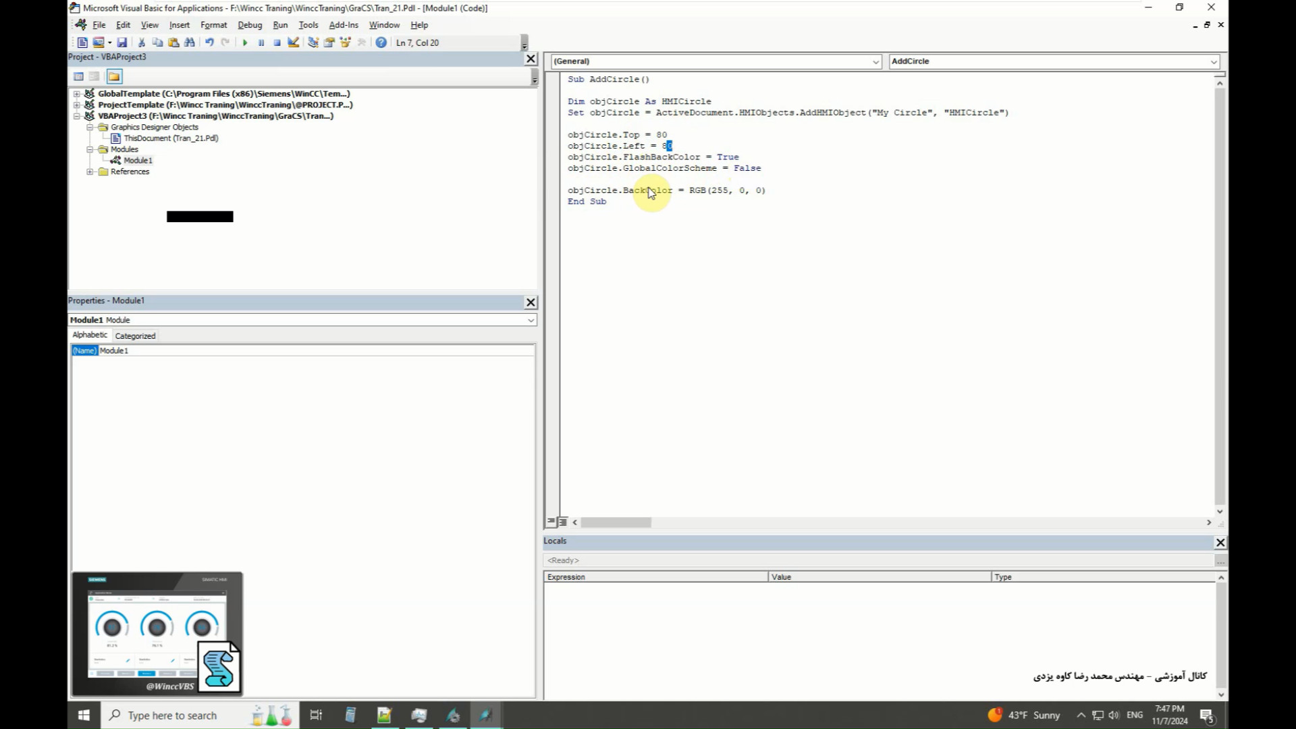Viewport: 1296px width, 729px height.
Task: Switch to Full Module View toggle
Action: pos(563,522)
